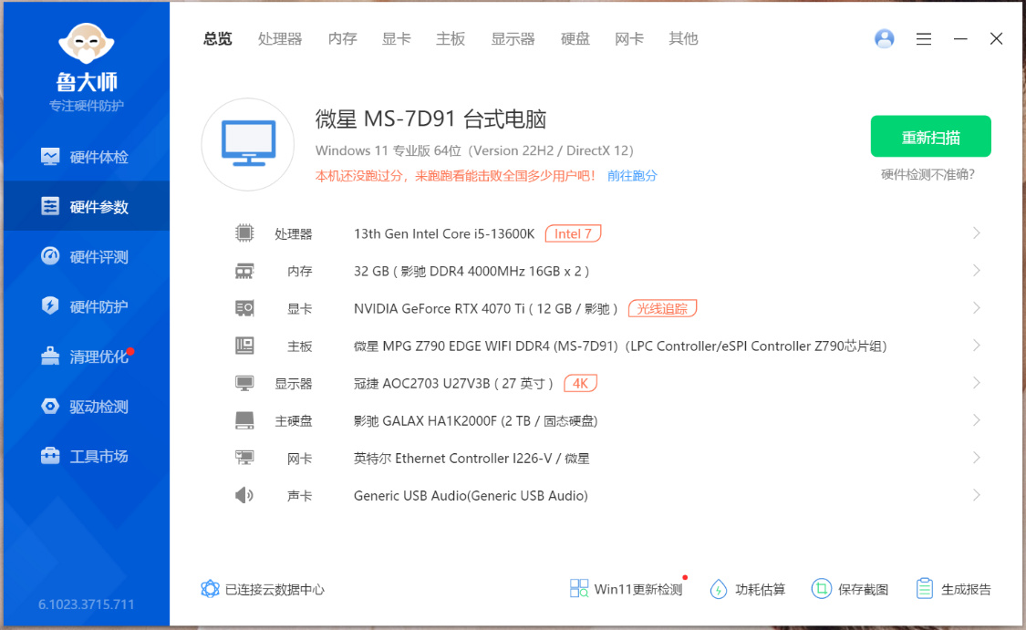The image size is (1026, 630).
Task: Click the 光线追踪 badge
Action: (x=662, y=308)
